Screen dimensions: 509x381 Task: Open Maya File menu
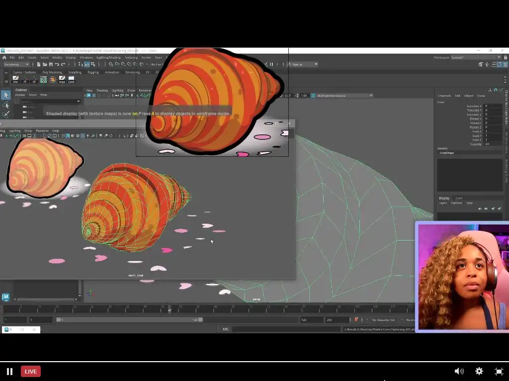pos(12,58)
